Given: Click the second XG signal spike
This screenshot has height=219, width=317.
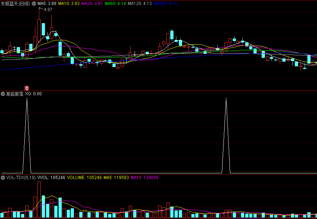Looking at the screenshot, I should tap(226, 136).
